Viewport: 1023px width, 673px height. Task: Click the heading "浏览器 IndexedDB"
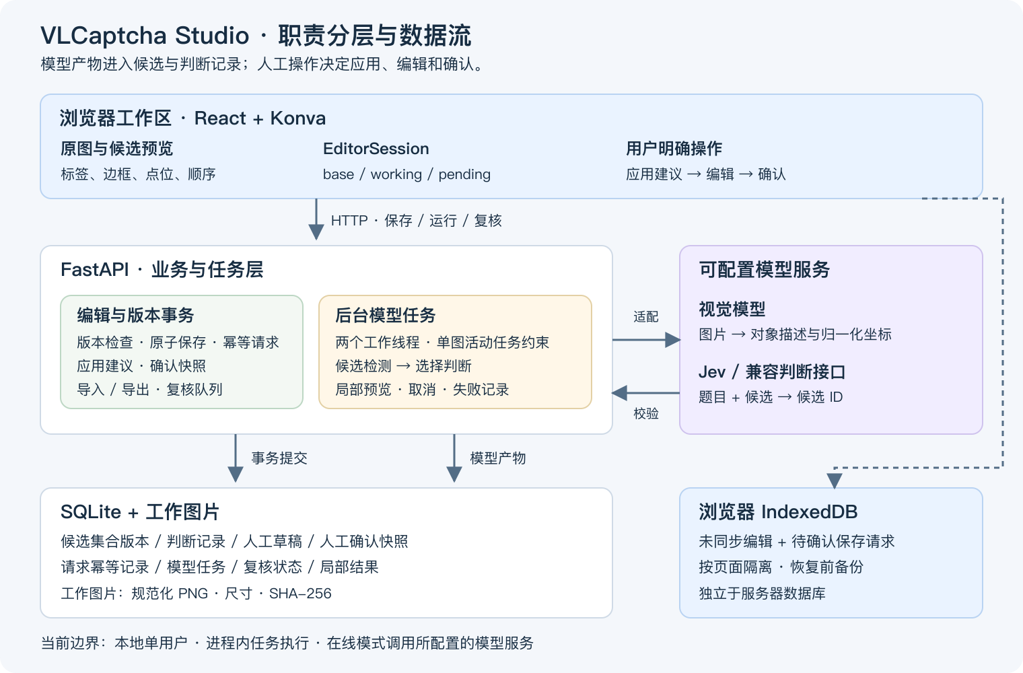coord(778,512)
